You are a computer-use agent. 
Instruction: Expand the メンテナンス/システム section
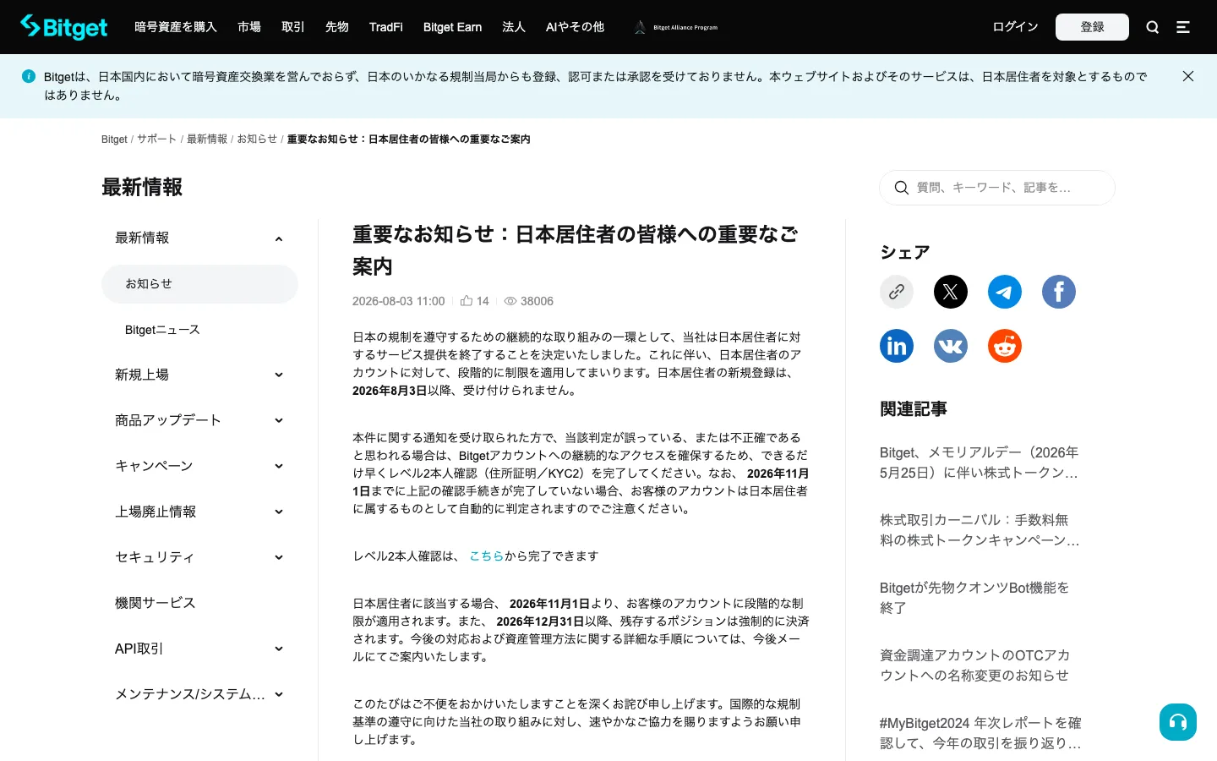point(279,694)
